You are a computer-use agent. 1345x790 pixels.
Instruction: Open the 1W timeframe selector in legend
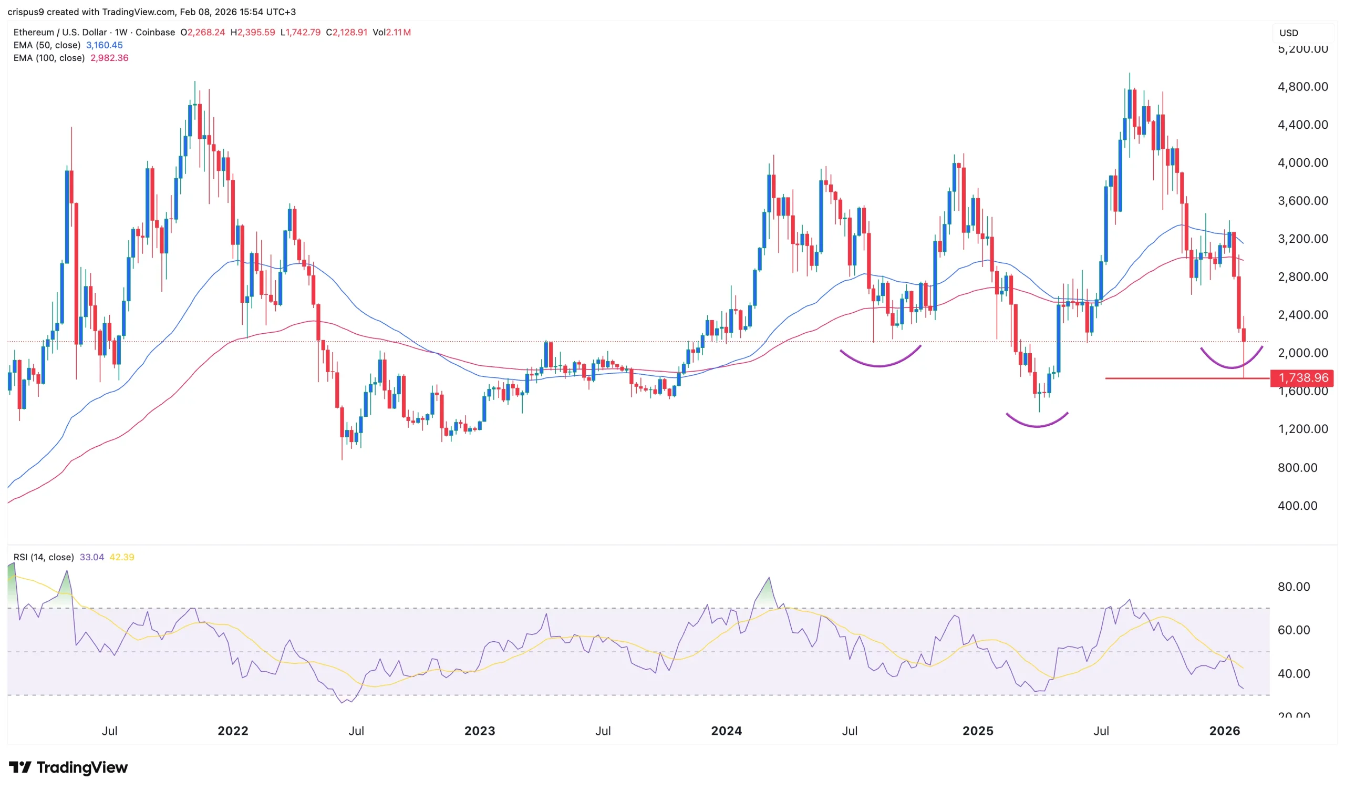[121, 32]
